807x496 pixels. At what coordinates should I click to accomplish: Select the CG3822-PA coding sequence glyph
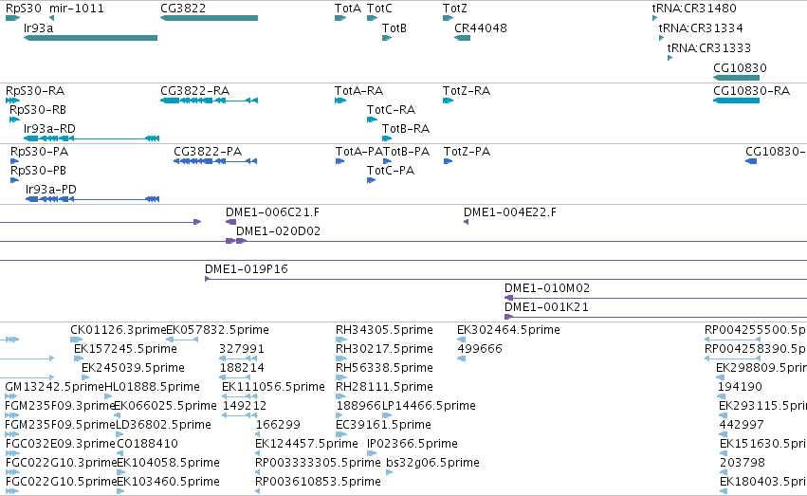point(215,161)
